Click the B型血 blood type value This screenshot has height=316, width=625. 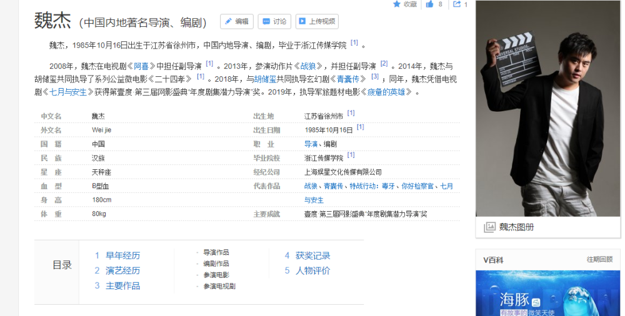click(100, 186)
